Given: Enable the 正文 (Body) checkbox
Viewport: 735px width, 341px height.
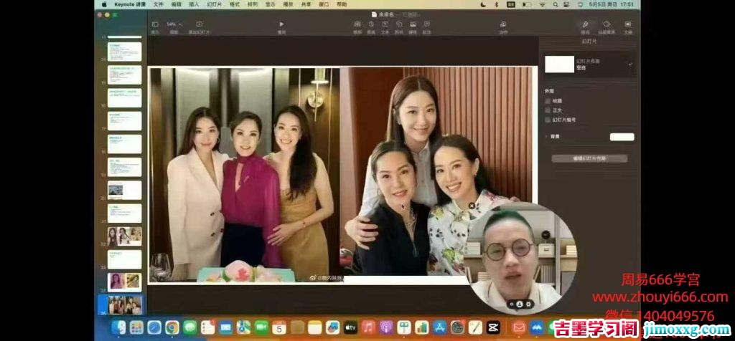Looking at the screenshot, I should point(548,110).
